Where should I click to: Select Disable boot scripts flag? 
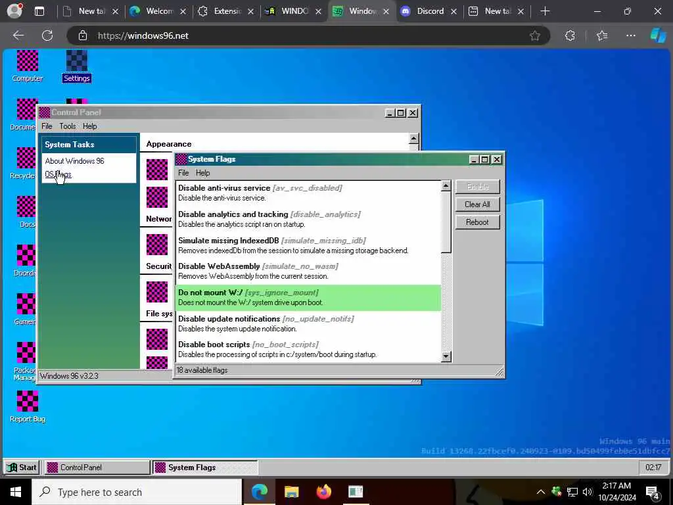point(308,350)
